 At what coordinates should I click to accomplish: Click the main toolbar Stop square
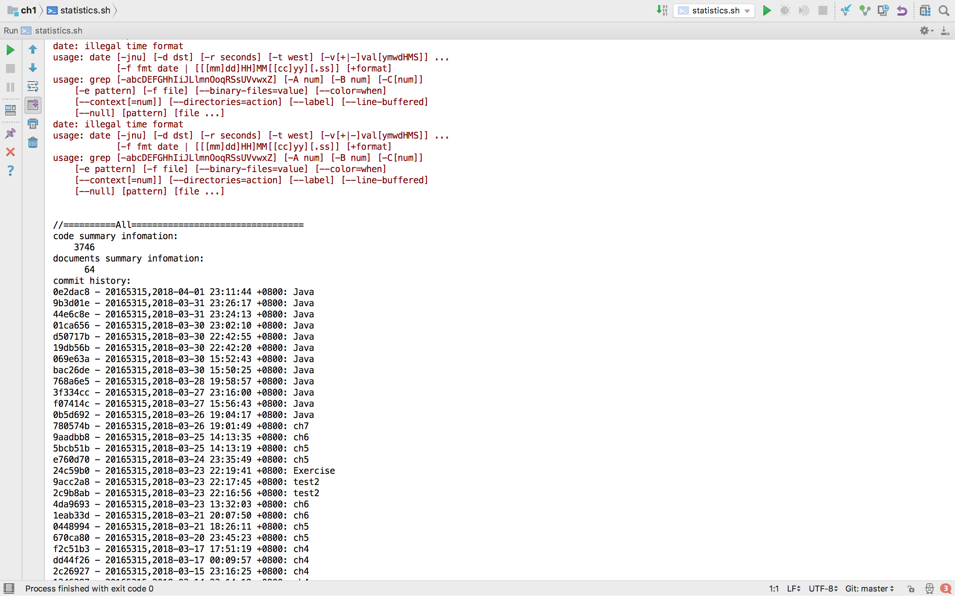[x=823, y=10]
